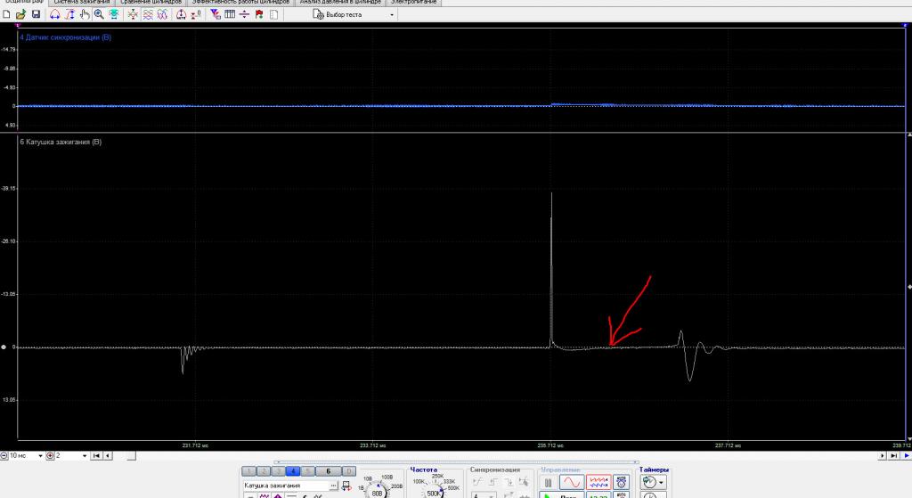Toggle the channel D button
Image resolution: width=912 pixels, height=498 pixels.
coord(348,471)
